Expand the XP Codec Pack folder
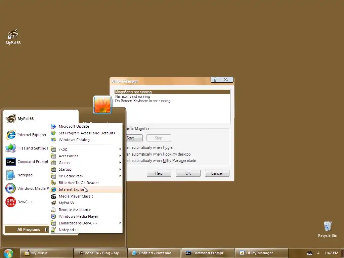 point(86,176)
